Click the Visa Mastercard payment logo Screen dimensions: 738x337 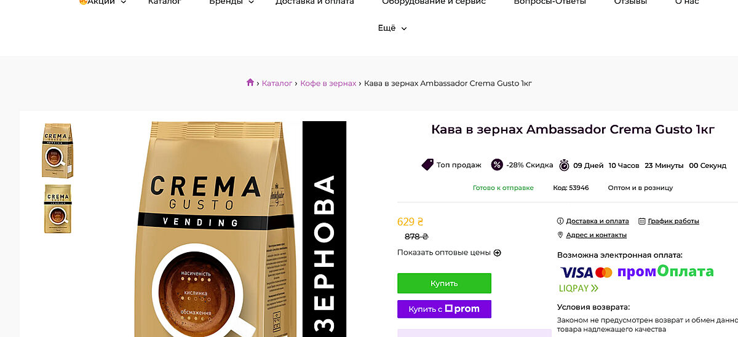coord(586,272)
